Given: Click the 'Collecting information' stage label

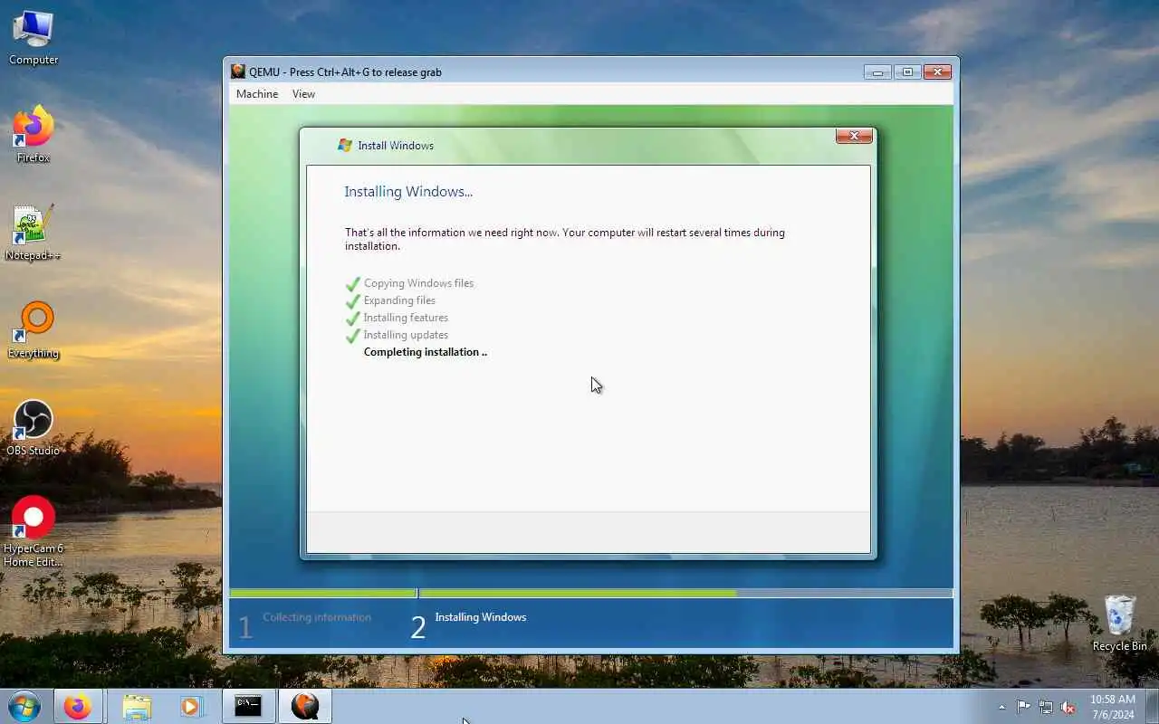Looking at the screenshot, I should pos(317,617).
